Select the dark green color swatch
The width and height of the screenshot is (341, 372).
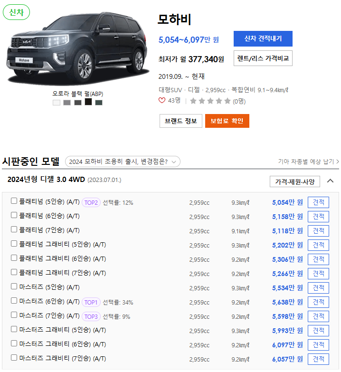99,103
